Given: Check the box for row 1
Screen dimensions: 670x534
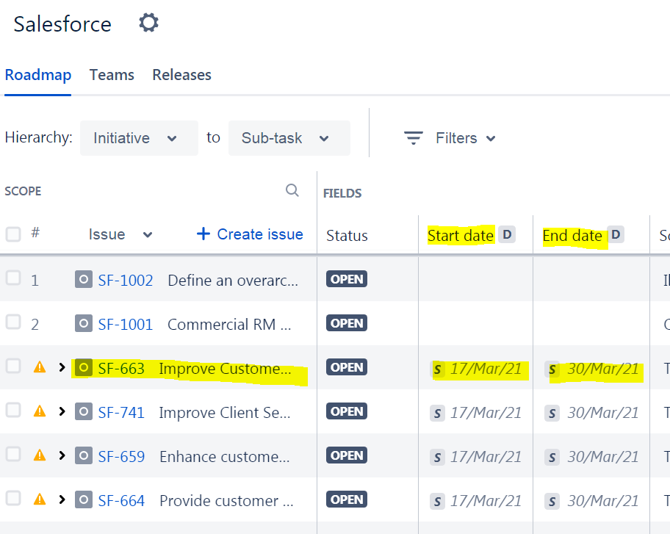Looking at the screenshot, I should (x=13, y=278).
